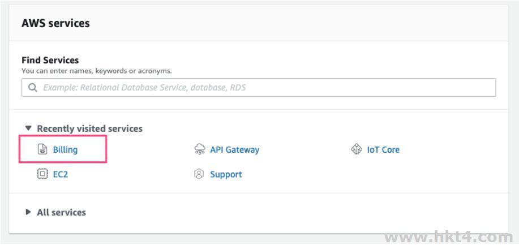
Task: Open the EC2 service link
Action: pyautogui.click(x=61, y=174)
